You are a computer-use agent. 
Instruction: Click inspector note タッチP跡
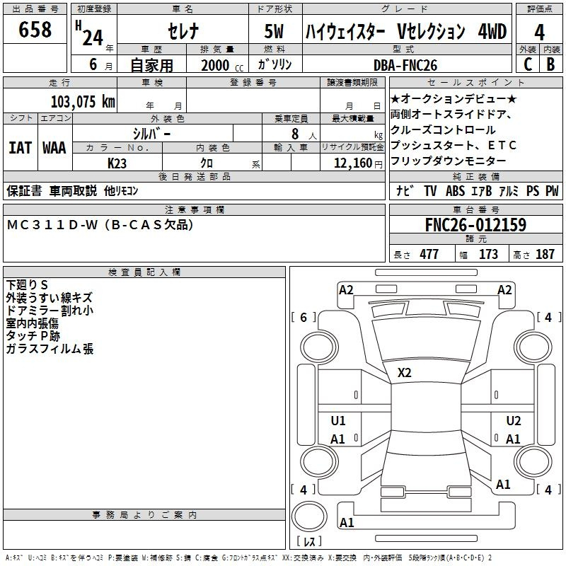coord(33,335)
